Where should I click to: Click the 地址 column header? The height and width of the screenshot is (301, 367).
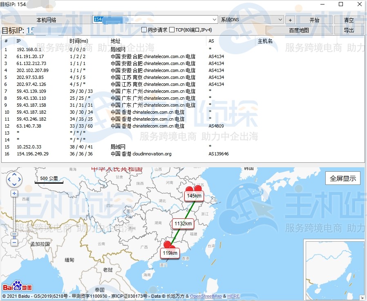tap(116, 41)
